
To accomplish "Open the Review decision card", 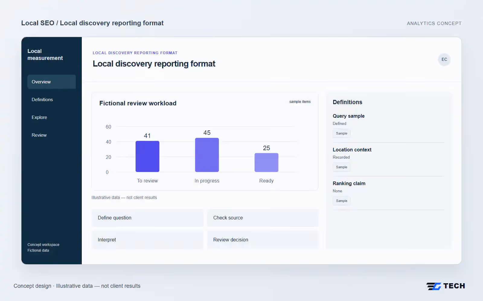I will point(263,240).
